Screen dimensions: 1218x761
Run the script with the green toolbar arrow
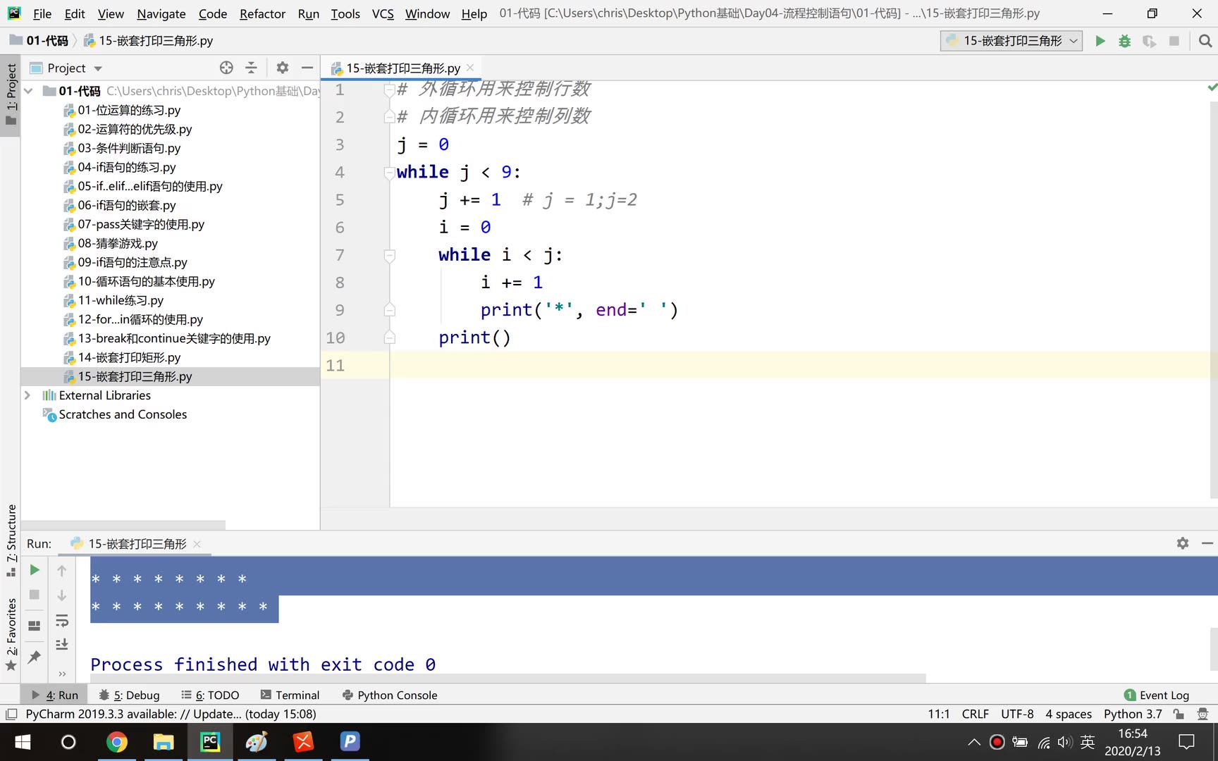(x=1100, y=41)
